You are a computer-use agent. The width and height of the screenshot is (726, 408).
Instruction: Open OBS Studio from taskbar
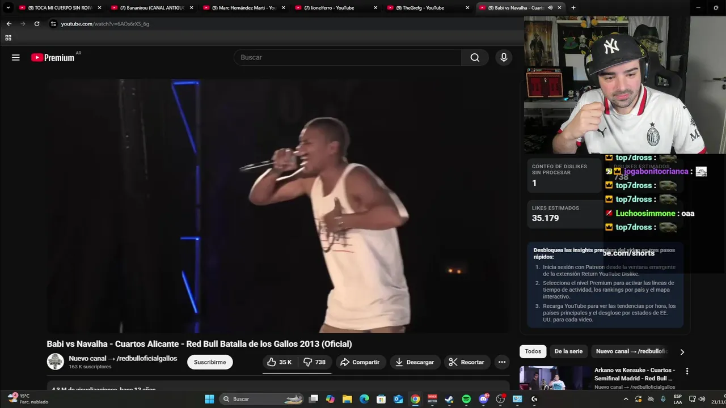(x=500, y=399)
